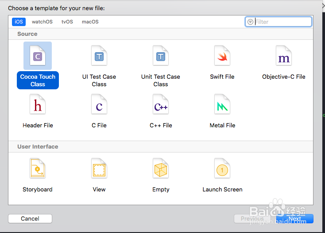Select the Storyboard template icon
The image size is (325, 233).
click(38, 169)
